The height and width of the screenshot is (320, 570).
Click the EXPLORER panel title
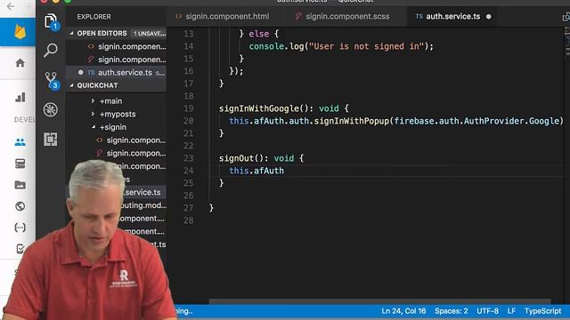pyautogui.click(x=94, y=17)
